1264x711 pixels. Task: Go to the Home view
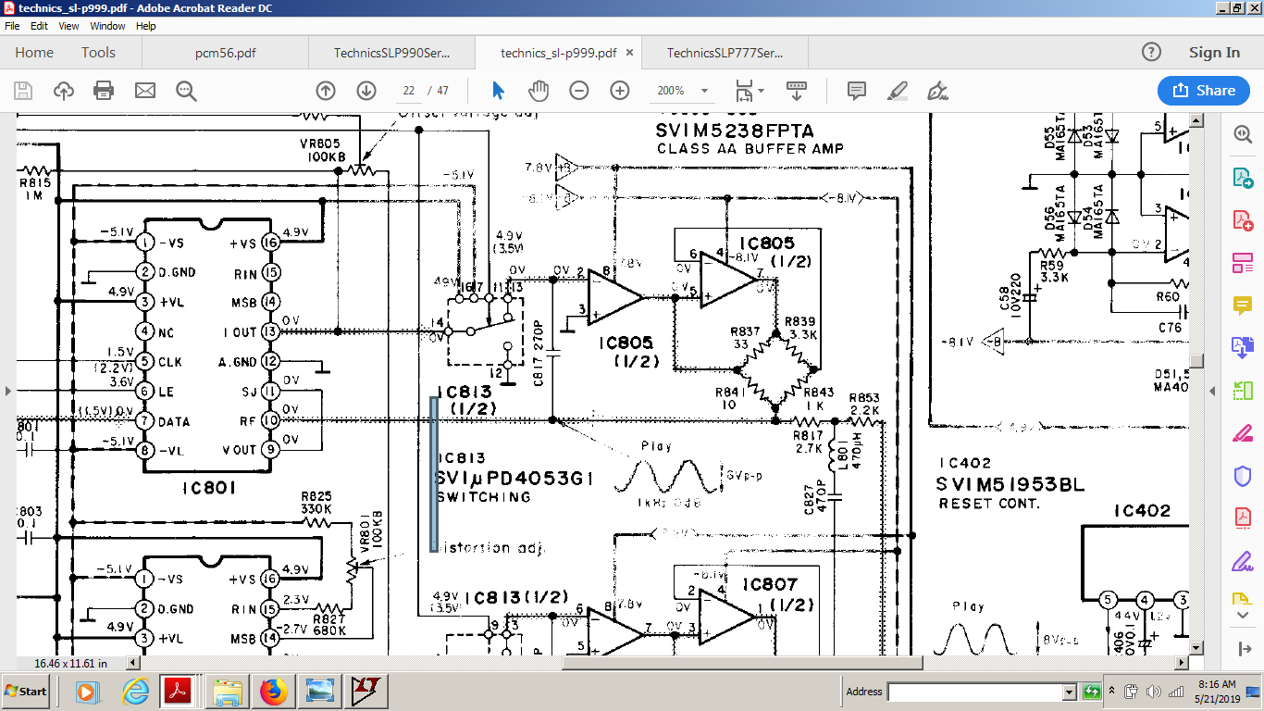(34, 53)
